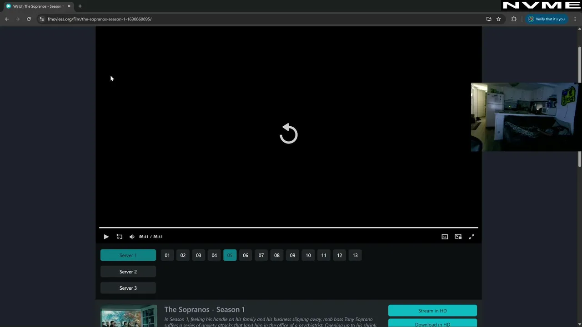Open picture-in-picture mode icon
The width and height of the screenshot is (582, 327).
[458, 237]
